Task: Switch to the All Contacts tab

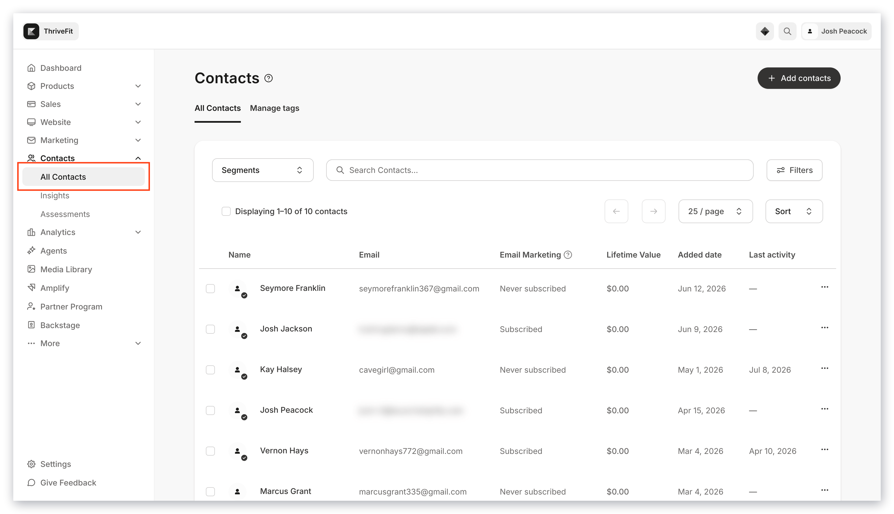Action: (218, 108)
